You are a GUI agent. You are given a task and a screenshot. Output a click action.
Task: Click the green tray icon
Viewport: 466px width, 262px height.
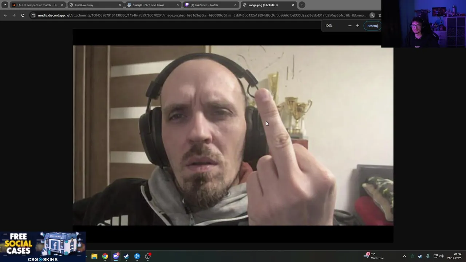click(412, 256)
